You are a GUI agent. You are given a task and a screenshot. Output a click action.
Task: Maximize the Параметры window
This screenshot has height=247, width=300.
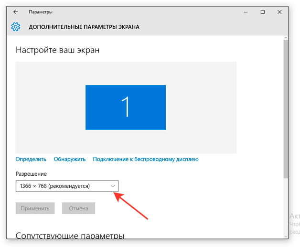[262, 12]
